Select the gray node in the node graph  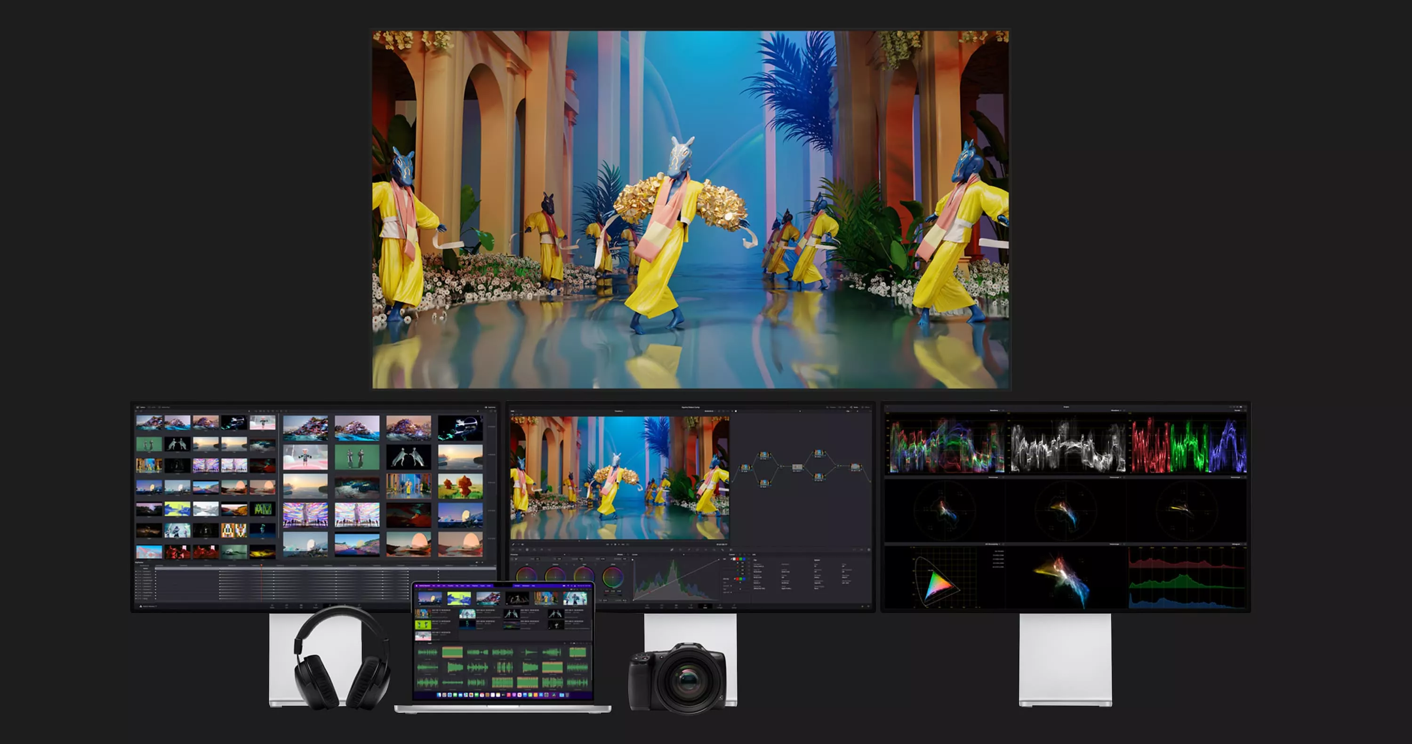coord(797,467)
